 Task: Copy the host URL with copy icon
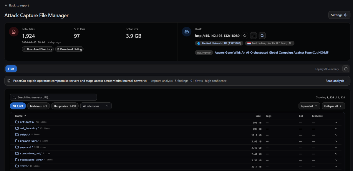pyautogui.click(x=253, y=35)
